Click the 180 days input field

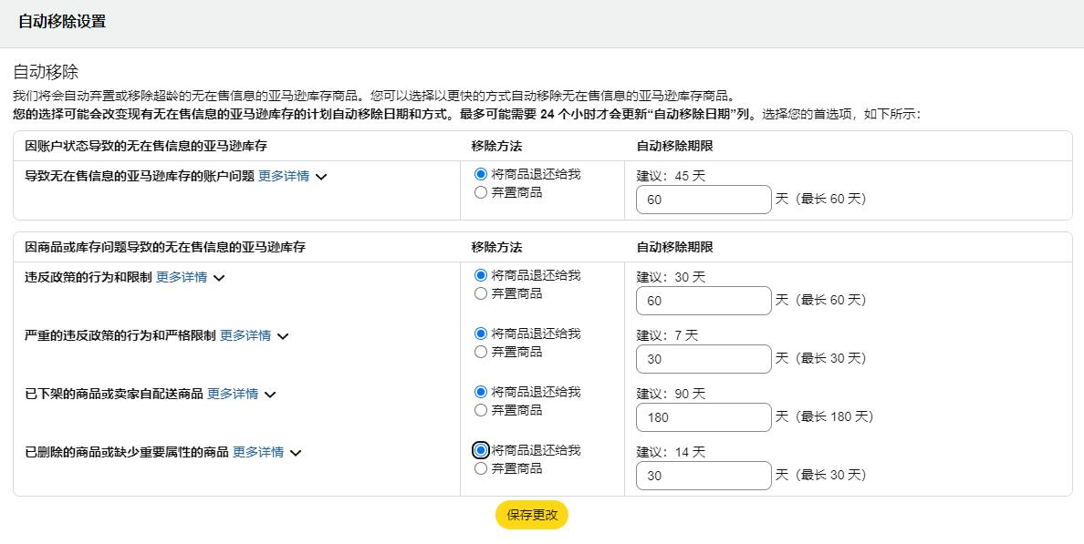coord(704,417)
